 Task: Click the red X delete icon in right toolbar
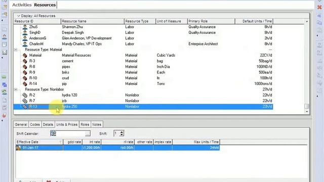pos(319,7)
